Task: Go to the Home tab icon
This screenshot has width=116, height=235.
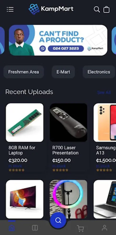Action: pyautogui.click(x=12, y=228)
